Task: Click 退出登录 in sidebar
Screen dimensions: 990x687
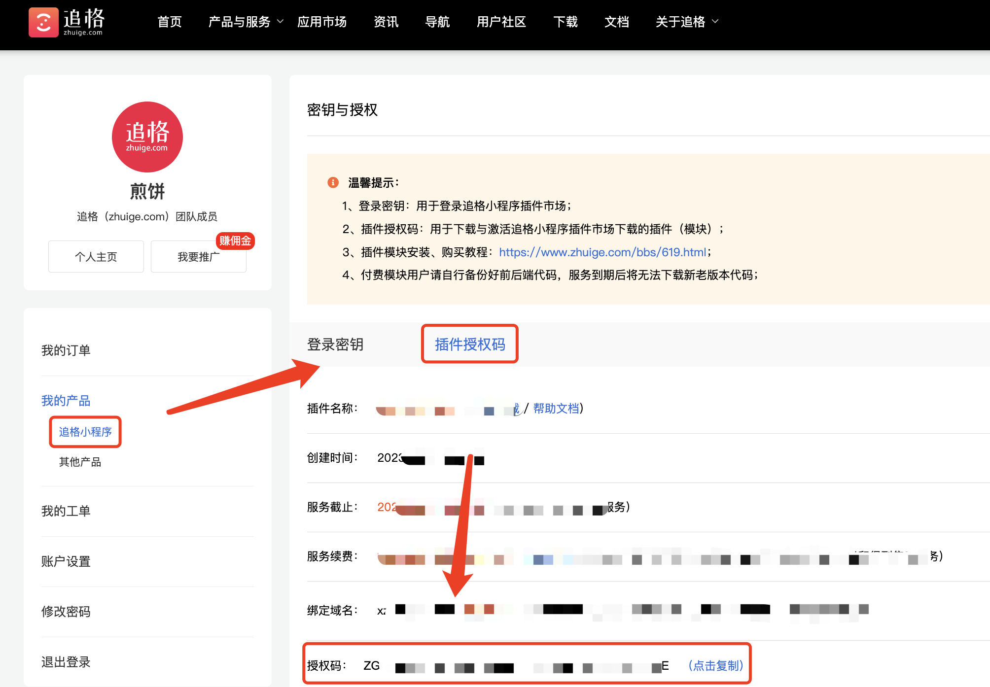Action: (66, 662)
